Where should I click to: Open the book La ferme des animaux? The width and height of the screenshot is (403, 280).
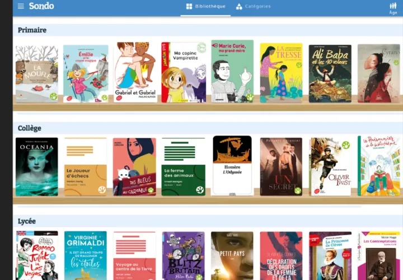184,167
